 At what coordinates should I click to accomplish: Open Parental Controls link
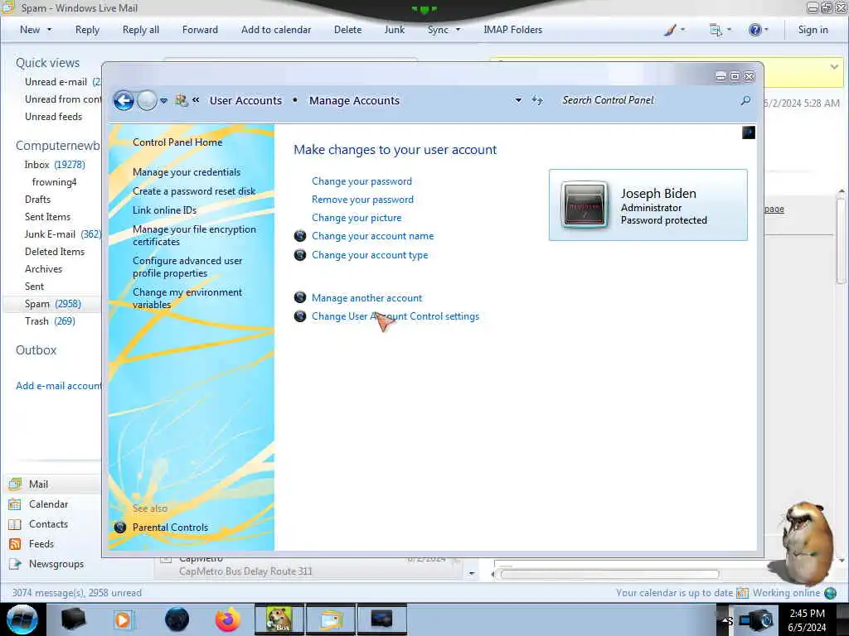point(170,528)
